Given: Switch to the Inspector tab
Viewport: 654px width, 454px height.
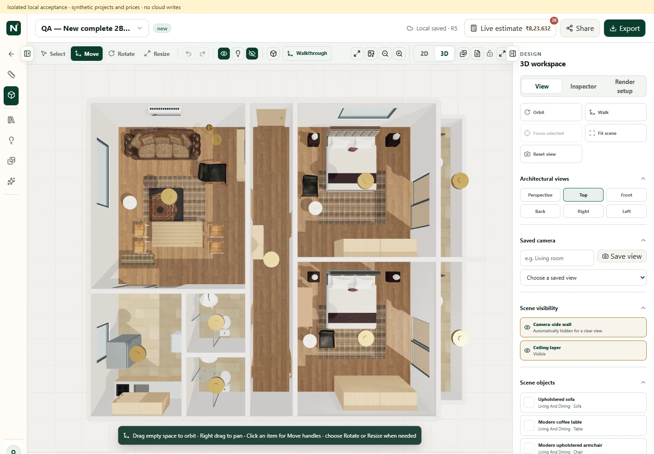Looking at the screenshot, I should coord(583,86).
